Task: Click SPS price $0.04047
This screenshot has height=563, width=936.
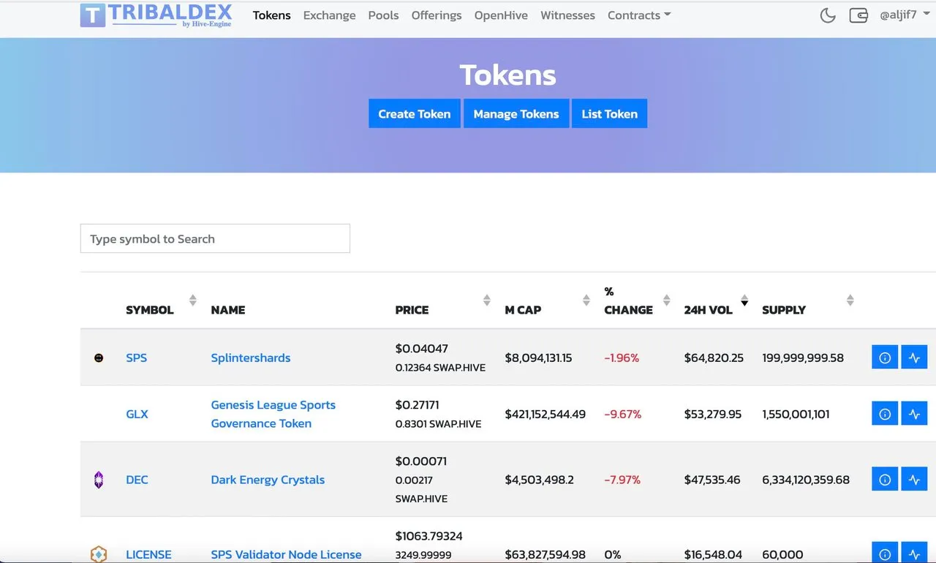Action: coord(422,349)
